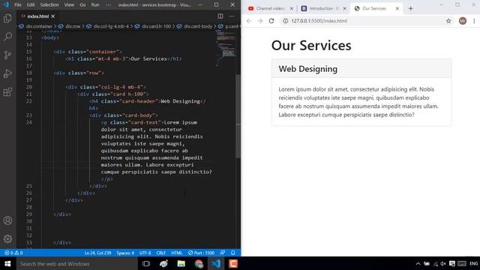The width and height of the screenshot is (480, 270).
Task: Open Visual Studio Code taskbar icon
Action: pyautogui.click(x=216, y=263)
